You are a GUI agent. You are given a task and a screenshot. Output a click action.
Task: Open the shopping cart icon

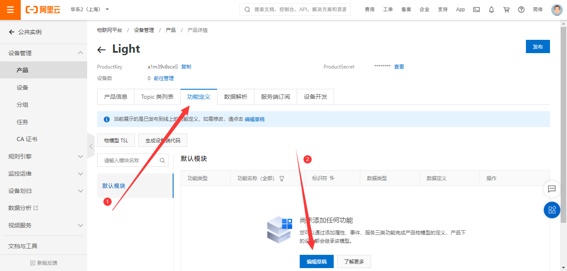506,9
